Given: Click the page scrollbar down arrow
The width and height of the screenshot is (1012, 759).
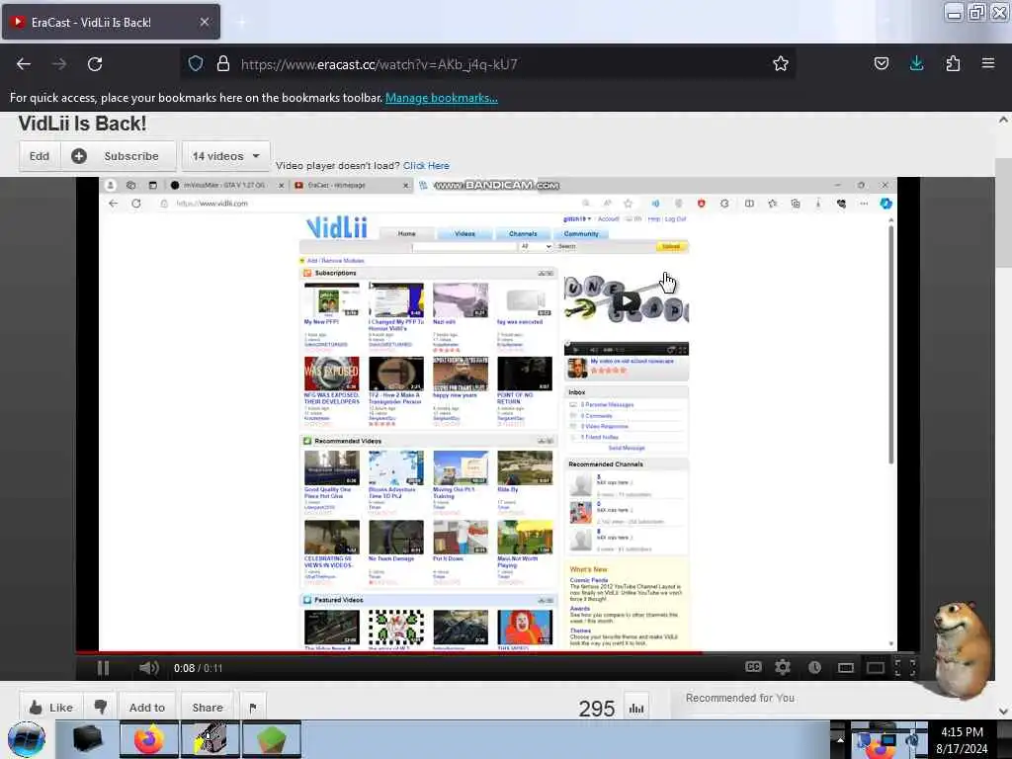Looking at the screenshot, I should tap(1003, 712).
